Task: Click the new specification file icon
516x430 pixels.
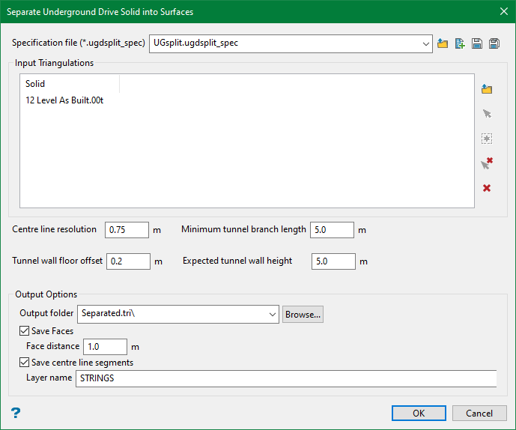Action: click(x=460, y=43)
